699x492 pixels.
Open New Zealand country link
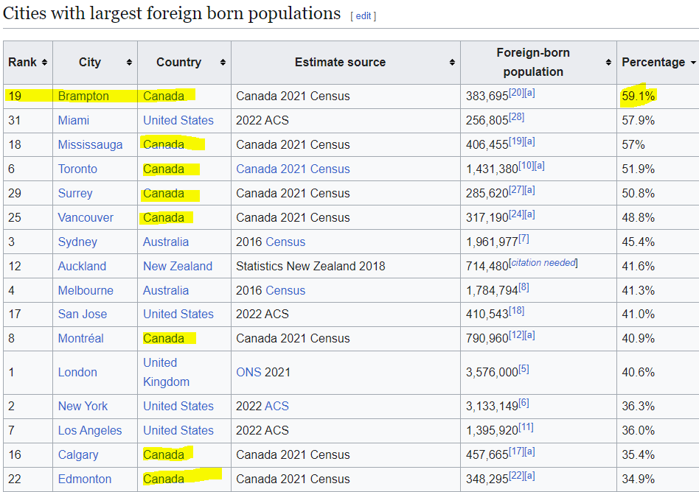pyautogui.click(x=177, y=267)
